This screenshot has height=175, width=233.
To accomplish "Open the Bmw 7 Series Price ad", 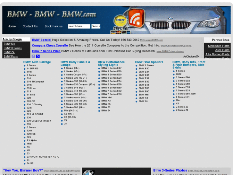I will 46,51.
